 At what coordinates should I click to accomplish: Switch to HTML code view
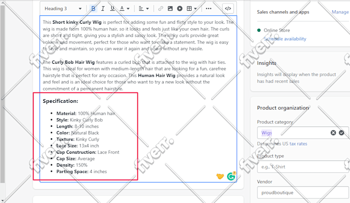tap(228, 8)
